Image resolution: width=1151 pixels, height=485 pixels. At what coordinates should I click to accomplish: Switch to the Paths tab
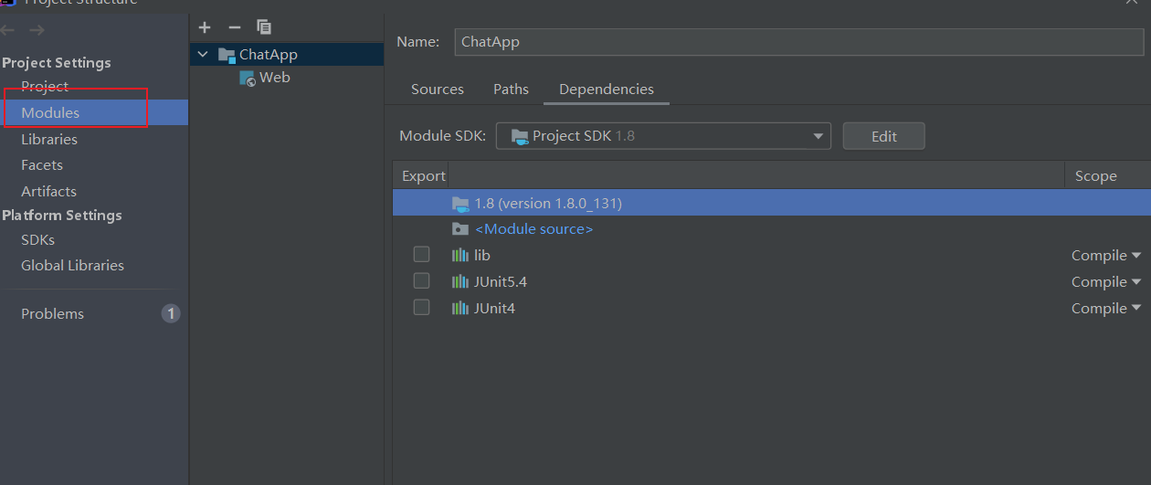pyautogui.click(x=511, y=90)
